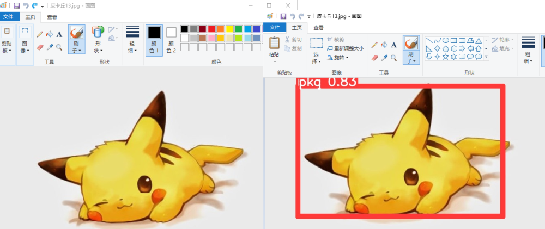Open Clipboard (剪贴板) dropdown in left window
The height and width of the screenshot is (229, 545).
pos(7,46)
